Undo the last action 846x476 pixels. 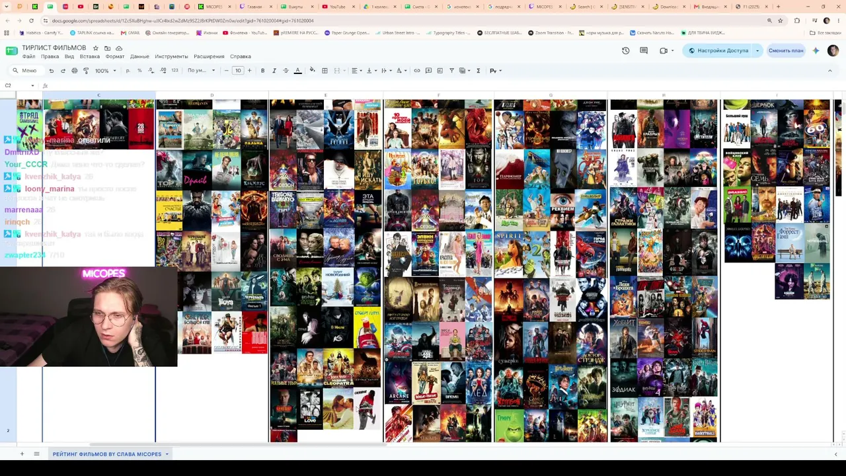[x=52, y=71]
